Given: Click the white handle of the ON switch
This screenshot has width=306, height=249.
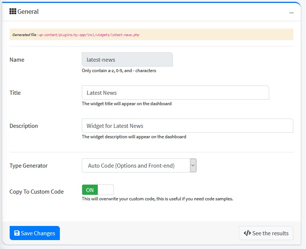Looking at the screenshot, I should (106, 190).
